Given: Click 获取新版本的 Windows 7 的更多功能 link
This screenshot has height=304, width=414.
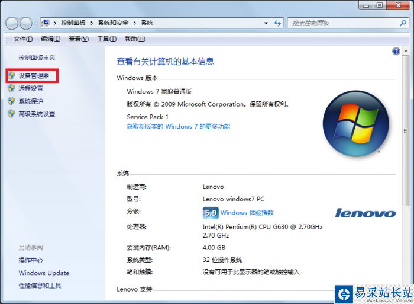Looking at the screenshot, I should tap(178, 126).
